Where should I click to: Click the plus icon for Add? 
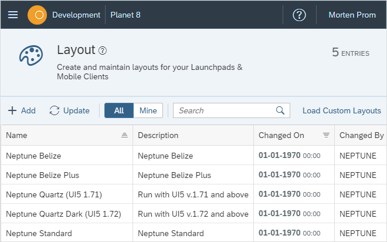[x=12, y=110]
